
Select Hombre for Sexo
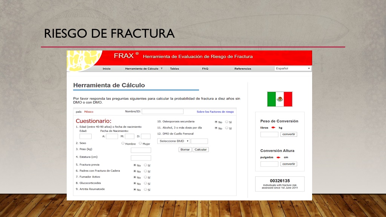coord(123,143)
